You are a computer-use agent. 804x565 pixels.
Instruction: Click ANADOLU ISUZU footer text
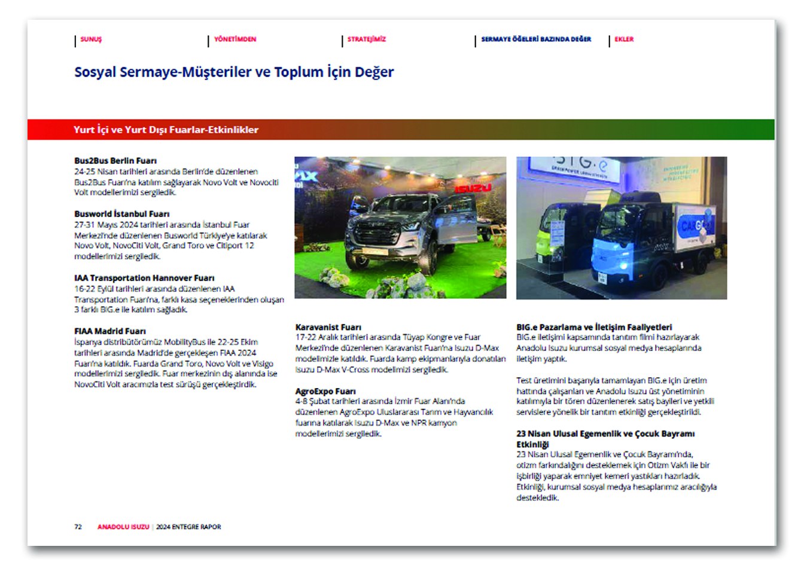tap(123, 527)
